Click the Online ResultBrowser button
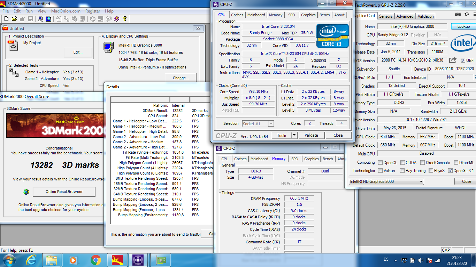Screen dimensions: 476x267 point(64,192)
